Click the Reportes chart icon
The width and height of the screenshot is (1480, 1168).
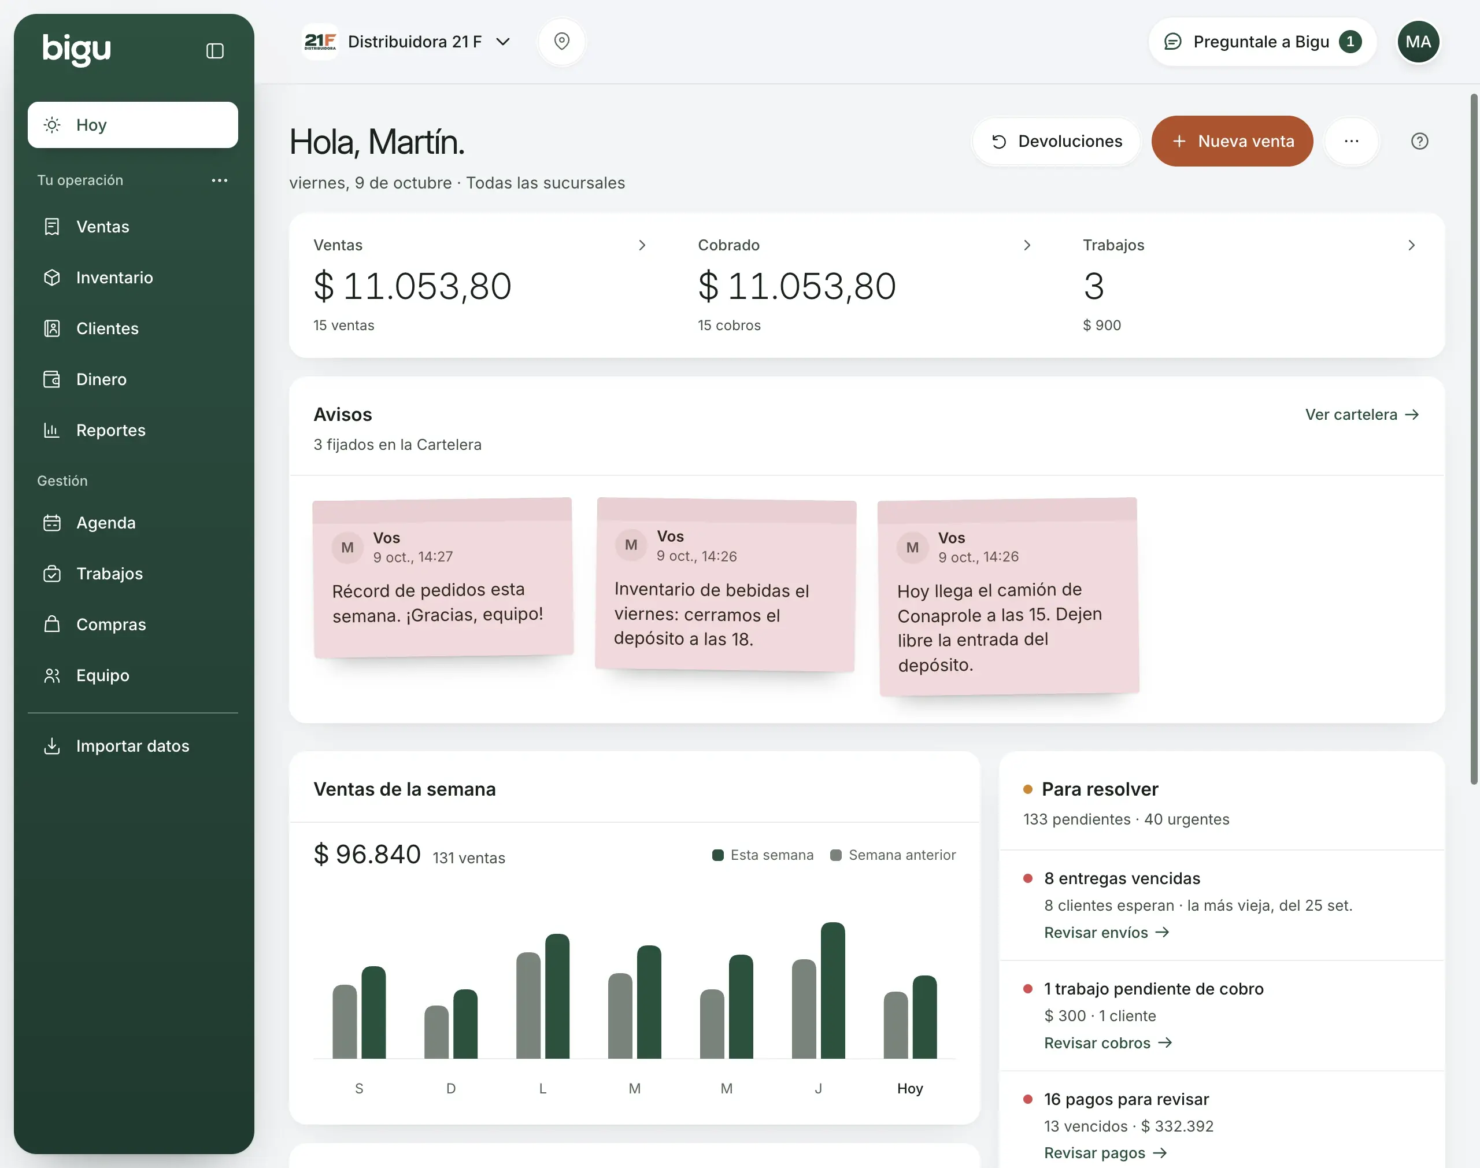(x=52, y=430)
